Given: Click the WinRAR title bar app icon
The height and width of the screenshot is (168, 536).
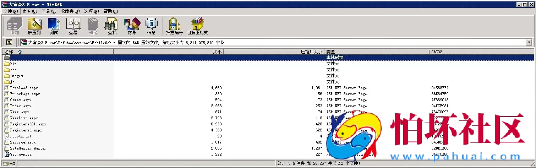Looking at the screenshot, I should pyautogui.click(x=5, y=5).
